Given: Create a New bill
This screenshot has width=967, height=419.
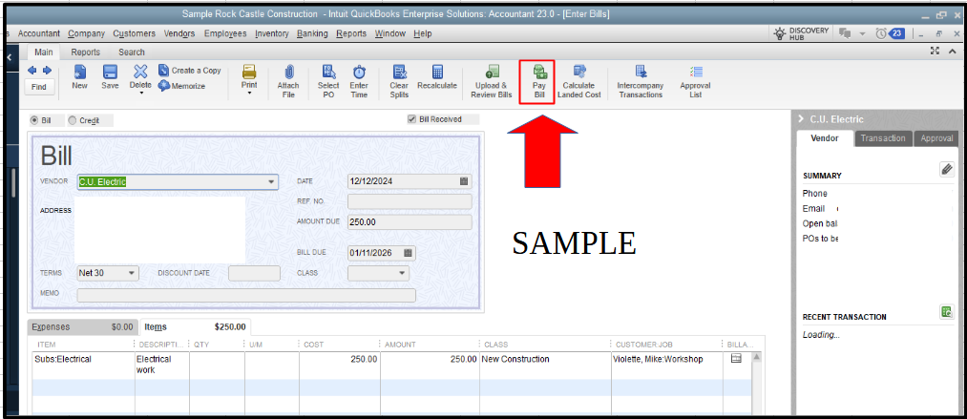Looking at the screenshot, I should point(79,77).
